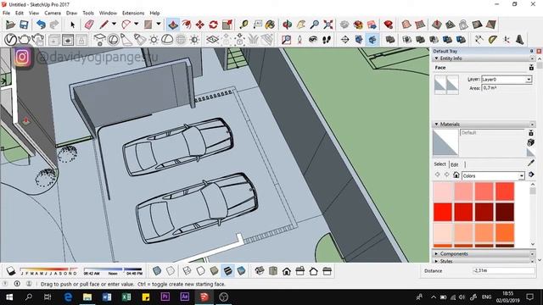543x305 pixels.
Task: Select the Scale tool
Action: click(x=227, y=25)
